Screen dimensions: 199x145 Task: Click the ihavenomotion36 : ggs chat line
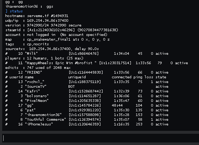[x=29, y=7]
